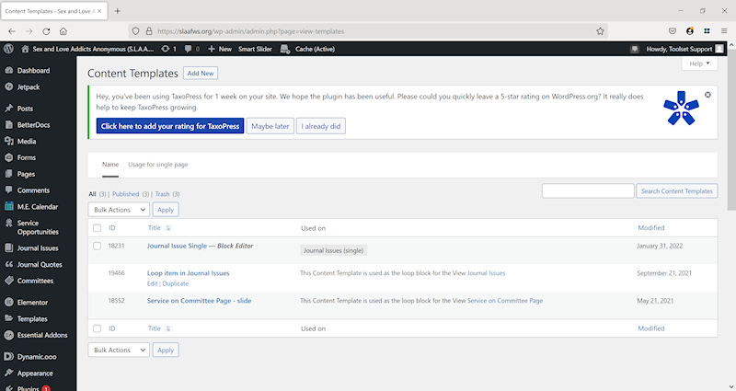Click the Jetpack sidebar icon

coord(9,86)
